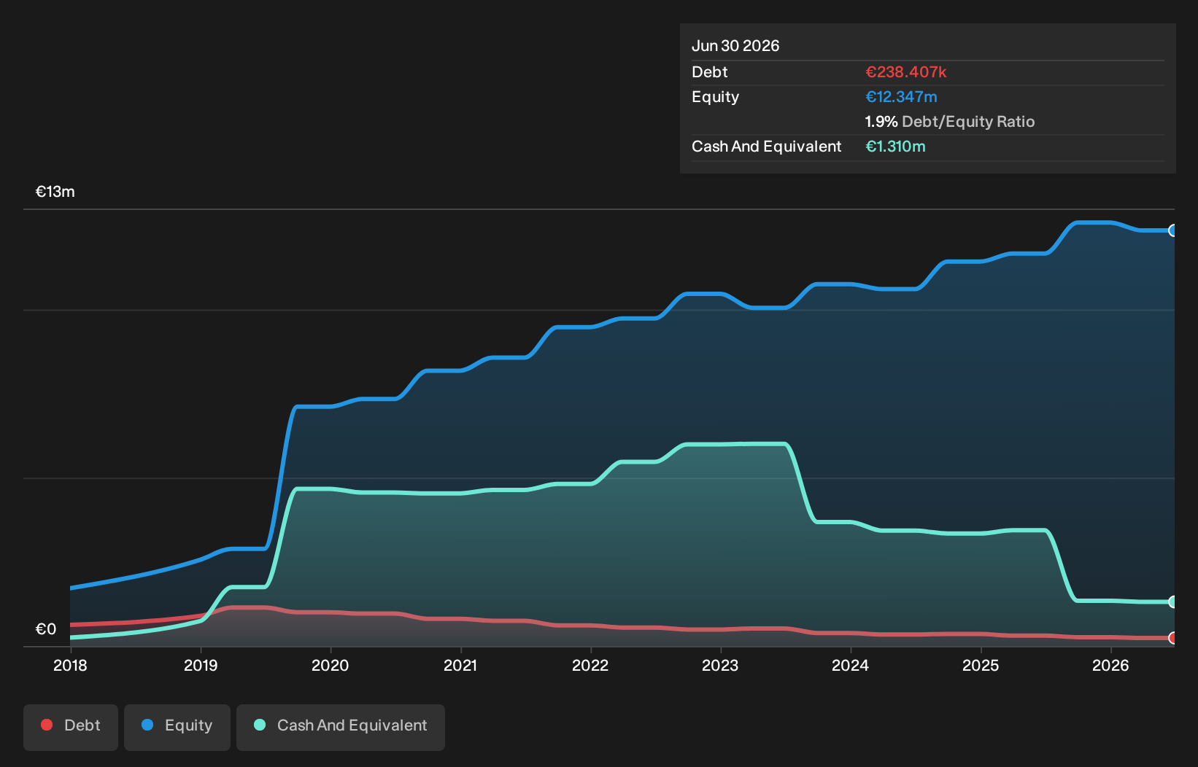1198x767 pixels.
Task: Click the 2026 x-axis label
Action: (x=1110, y=665)
